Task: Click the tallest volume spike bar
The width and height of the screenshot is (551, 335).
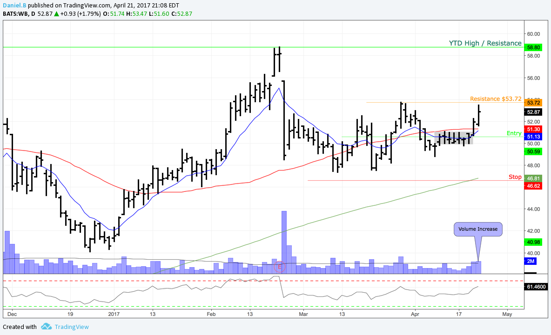Action: (284, 242)
